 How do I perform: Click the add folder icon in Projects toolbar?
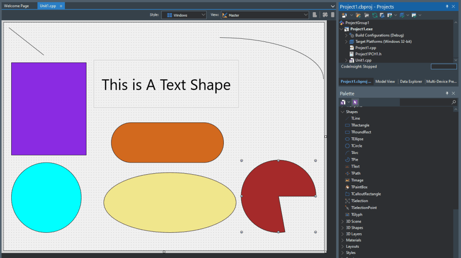click(x=358, y=15)
